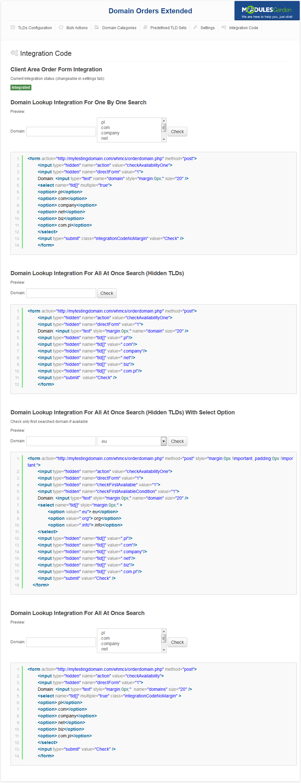
Task: Focus the Domain field beside the .eu dropdown
Action: click(x=61, y=441)
